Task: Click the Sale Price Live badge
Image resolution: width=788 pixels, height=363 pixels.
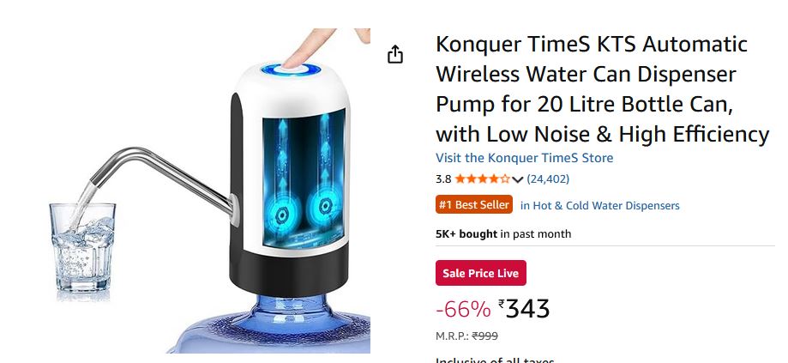Action: (480, 273)
